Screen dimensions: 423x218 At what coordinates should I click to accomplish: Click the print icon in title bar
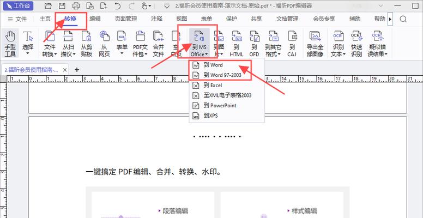pos(76,5)
